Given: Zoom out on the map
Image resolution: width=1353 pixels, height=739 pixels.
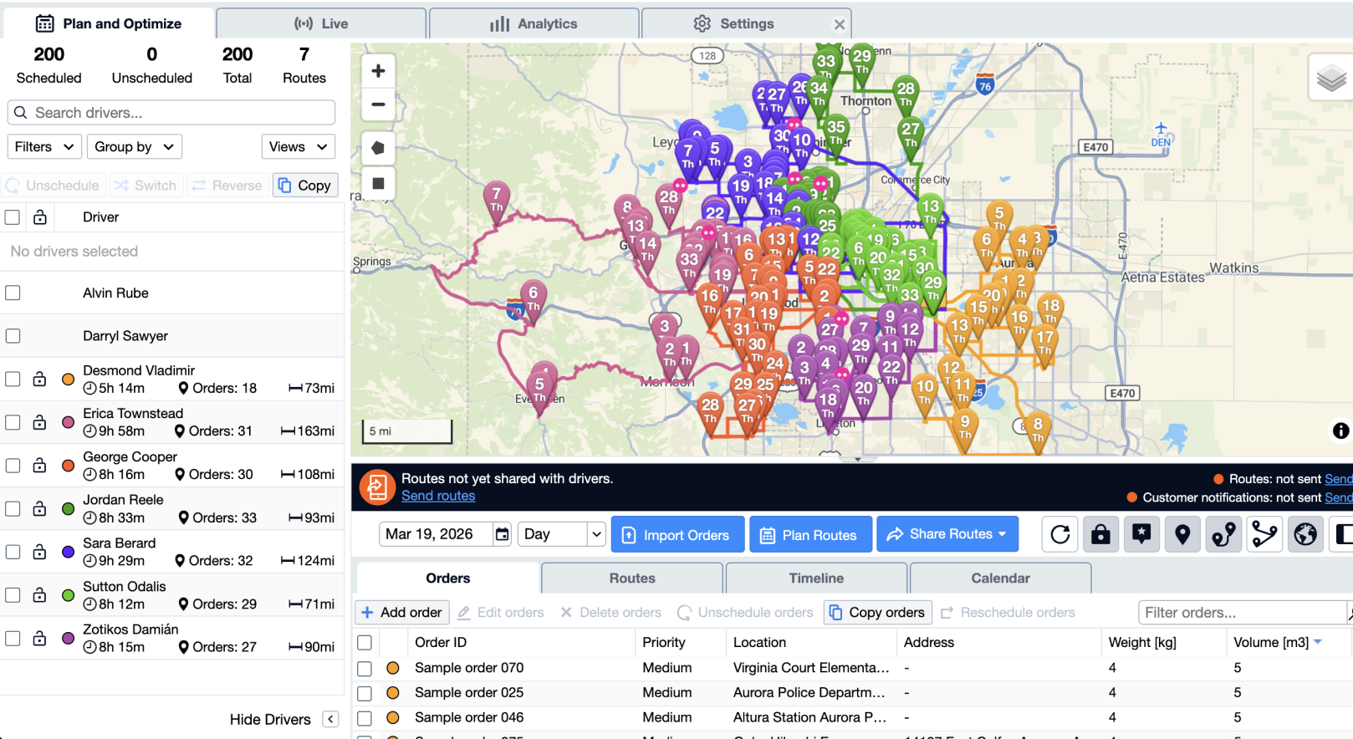Looking at the screenshot, I should tap(378, 104).
